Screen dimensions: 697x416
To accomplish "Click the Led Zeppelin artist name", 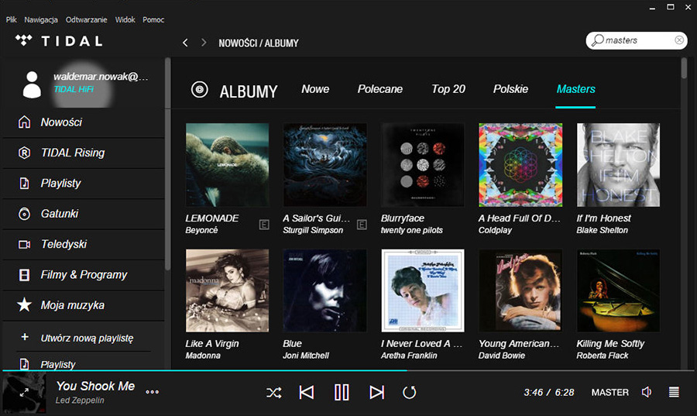I will [80, 400].
